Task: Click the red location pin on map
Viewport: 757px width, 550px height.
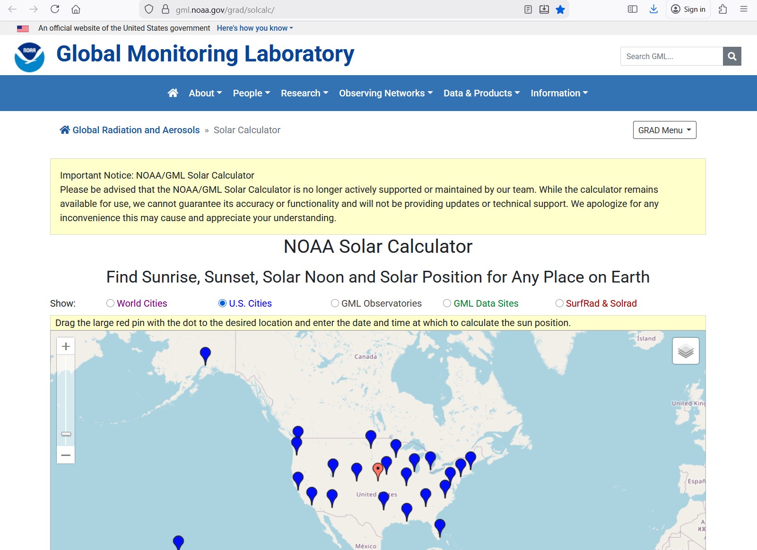Action: click(x=378, y=470)
